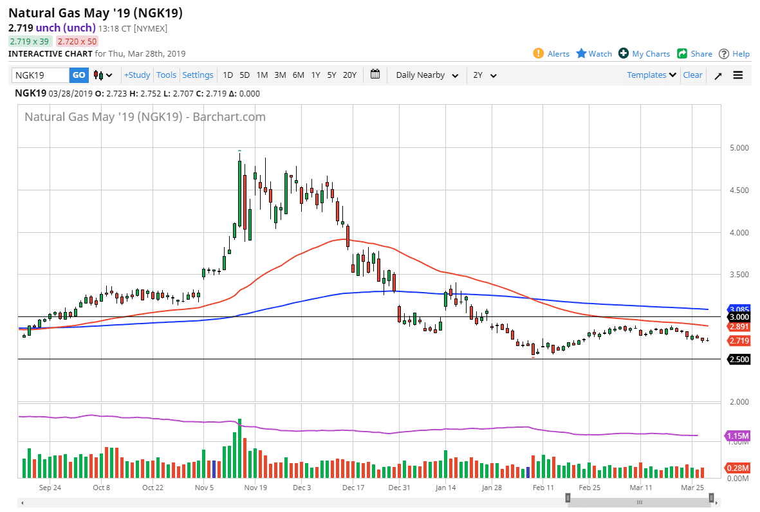
Task: Open the hamburger chart menu
Action: point(738,75)
